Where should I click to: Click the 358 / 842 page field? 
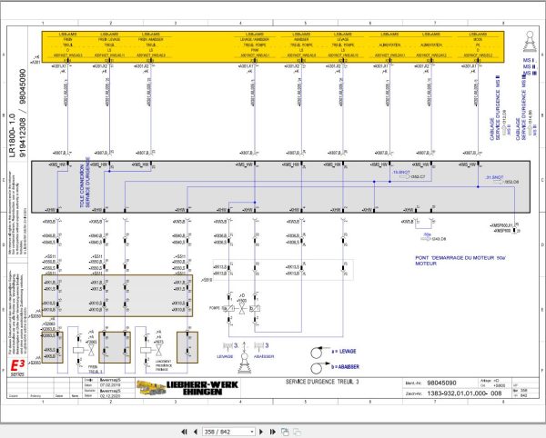[x=227, y=432]
